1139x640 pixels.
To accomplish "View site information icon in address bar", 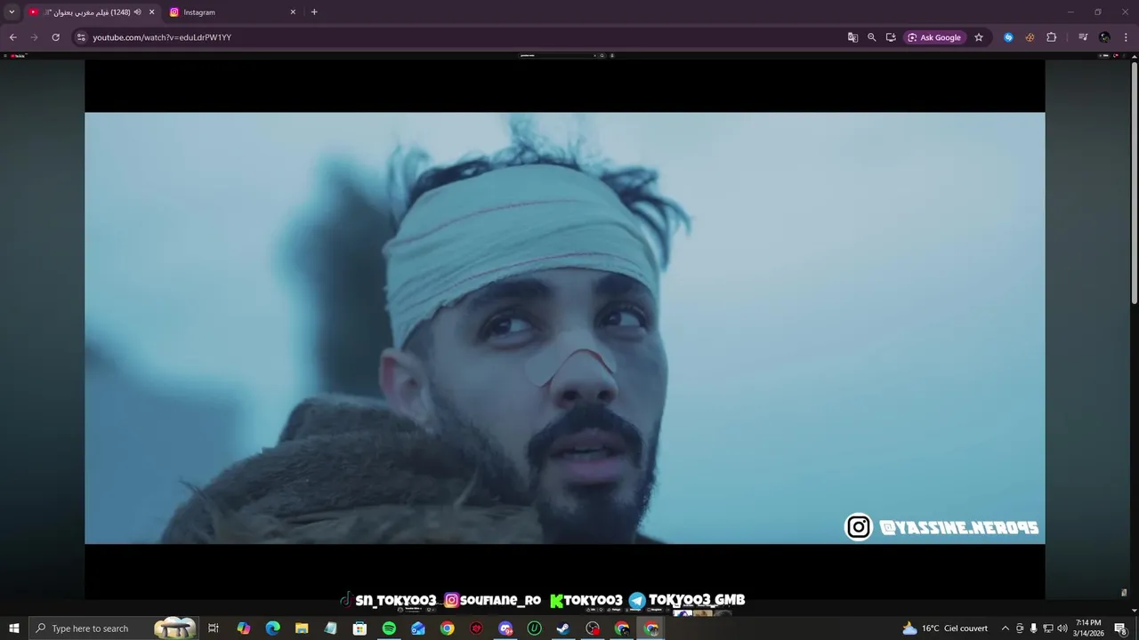I will [81, 37].
